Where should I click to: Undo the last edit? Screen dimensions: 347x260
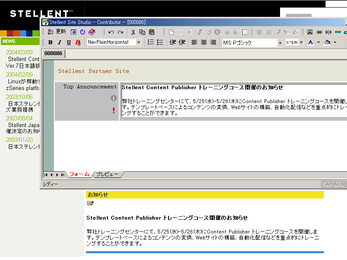pos(111,32)
